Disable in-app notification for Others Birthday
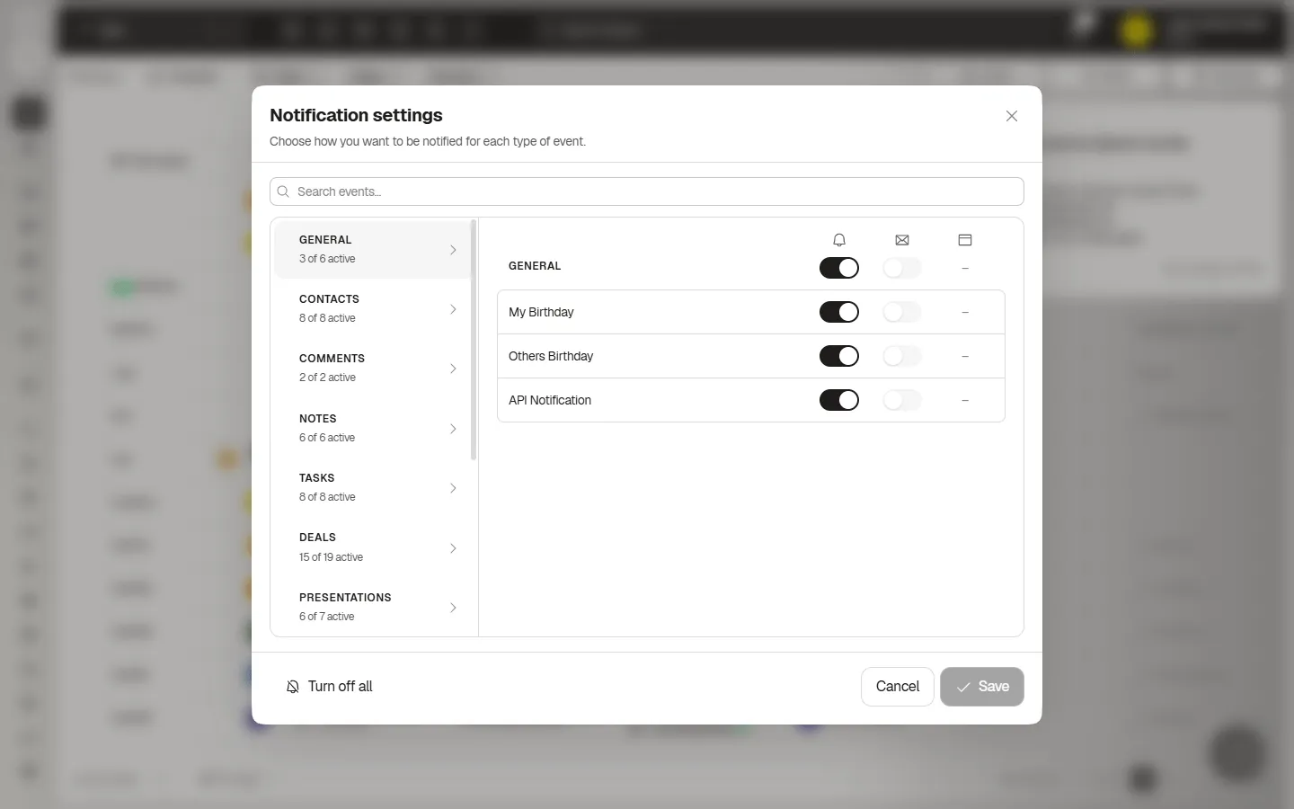1294x809 pixels. tap(839, 356)
